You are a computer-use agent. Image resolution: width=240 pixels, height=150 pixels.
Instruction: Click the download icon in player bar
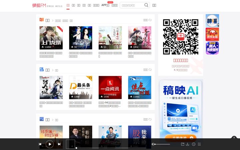[x=187, y=144]
